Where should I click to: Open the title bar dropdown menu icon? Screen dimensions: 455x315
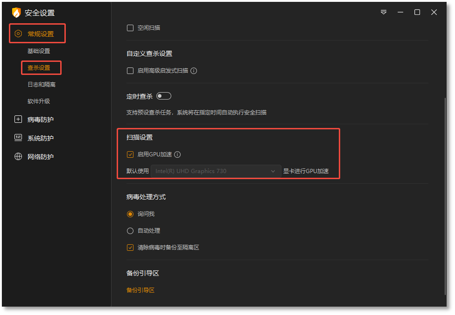pyautogui.click(x=384, y=12)
